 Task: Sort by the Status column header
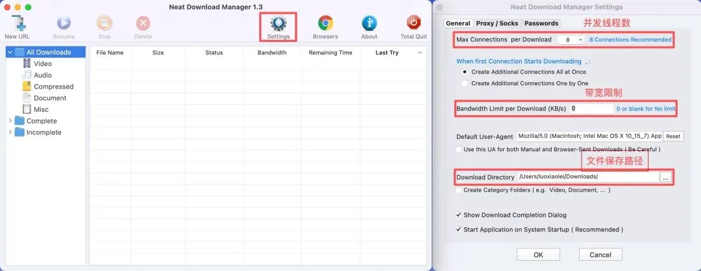tap(214, 52)
